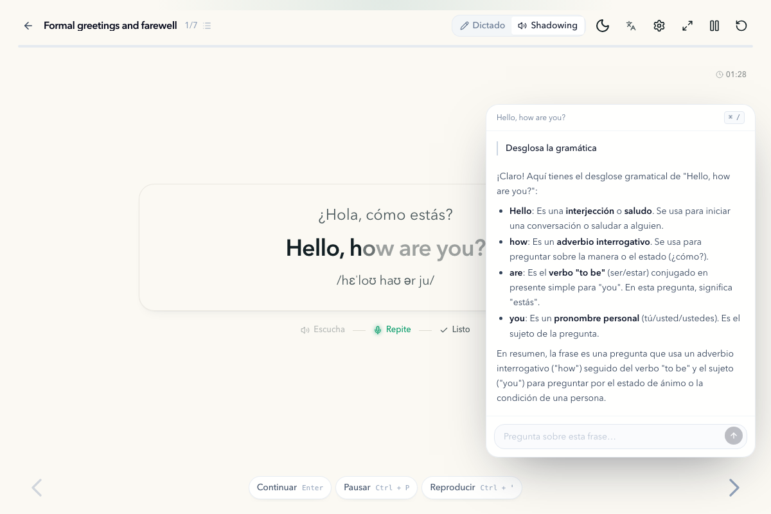The width and height of the screenshot is (771, 514).
Task: Select the Listo step
Action: tap(455, 330)
